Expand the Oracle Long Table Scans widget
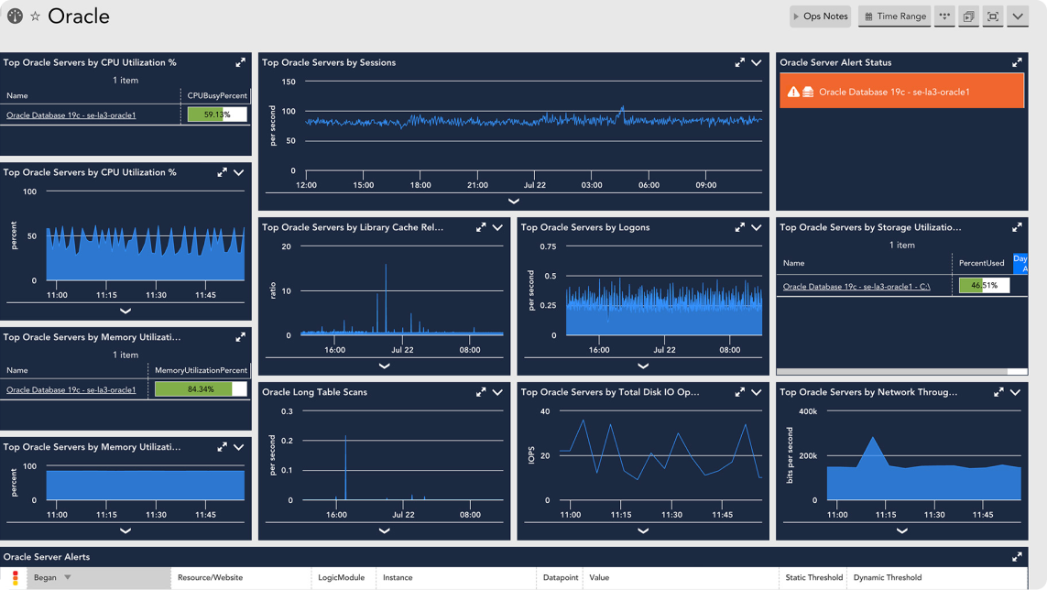 481,392
